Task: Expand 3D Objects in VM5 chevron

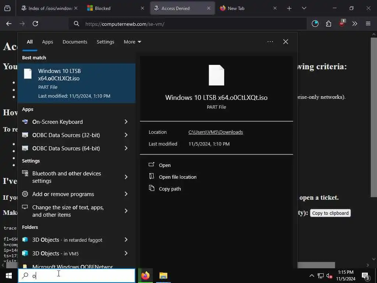Action: (x=126, y=254)
